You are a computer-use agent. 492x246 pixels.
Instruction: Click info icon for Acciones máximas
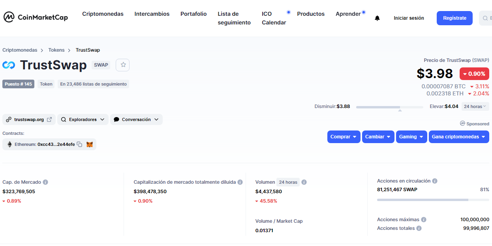click(x=424, y=220)
